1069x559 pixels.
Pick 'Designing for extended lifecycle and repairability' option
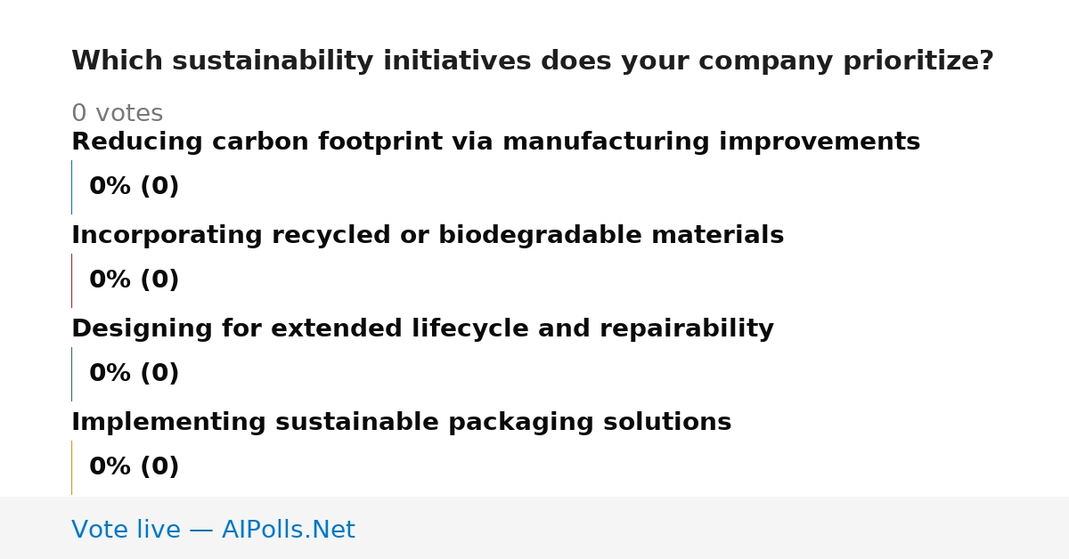[x=422, y=329]
